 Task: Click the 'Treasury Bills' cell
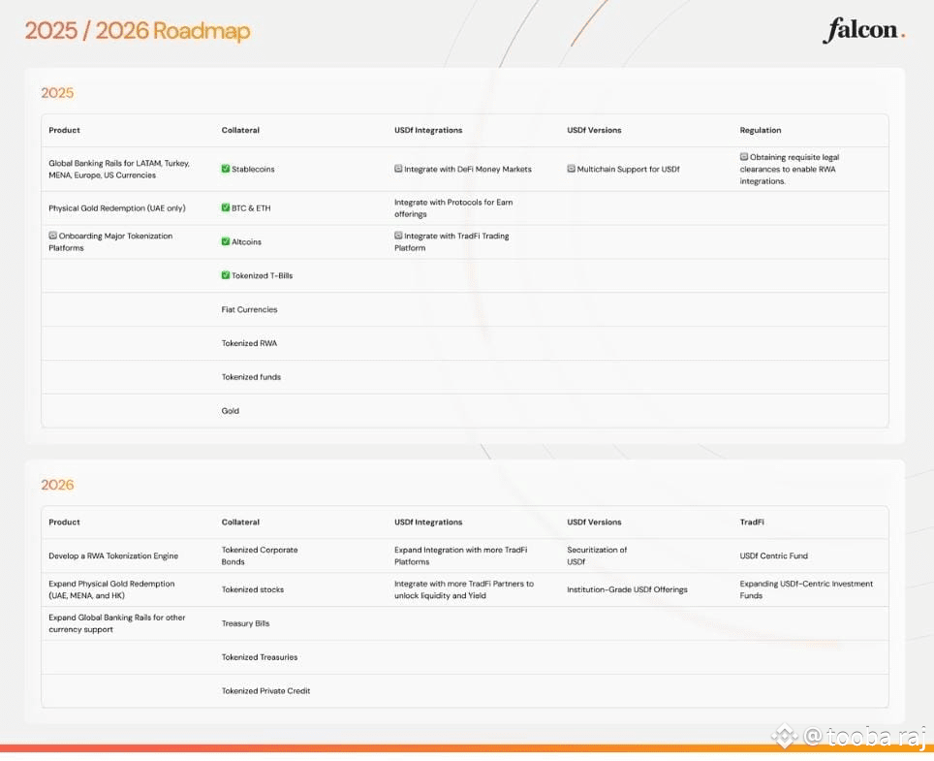pyautogui.click(x=245, y=623)
